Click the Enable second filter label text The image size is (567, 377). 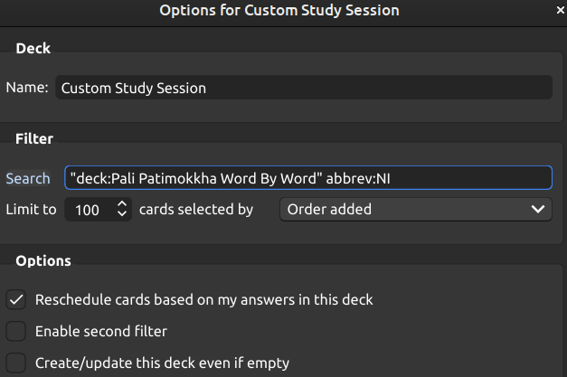tap(101, 331)
